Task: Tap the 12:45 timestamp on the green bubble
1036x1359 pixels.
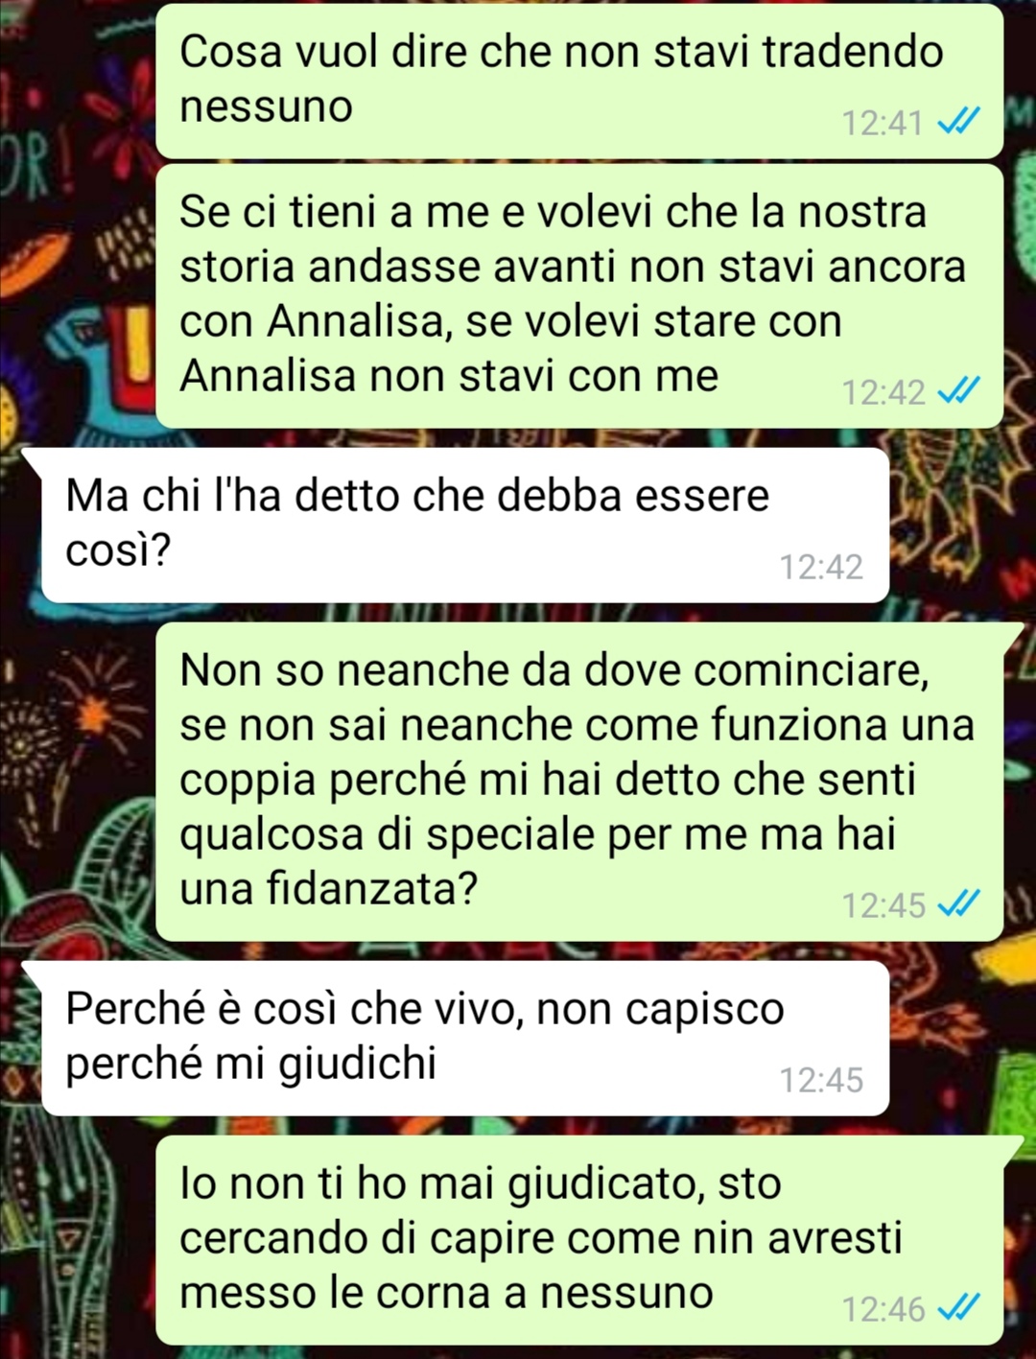Action: (x=882, y=904)
